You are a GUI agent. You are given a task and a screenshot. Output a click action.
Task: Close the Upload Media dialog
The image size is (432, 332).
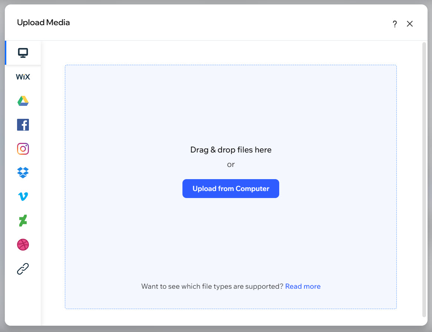tap(410, 23)
